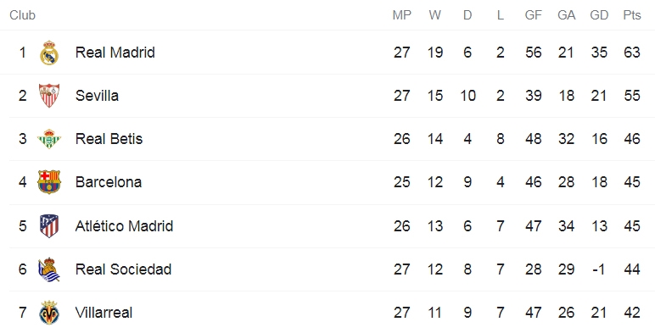
Task: Open the Real Madrid team name link
Action: pos(115,53)
